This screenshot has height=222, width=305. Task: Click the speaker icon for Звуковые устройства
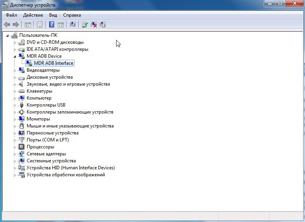click(21, 84)
